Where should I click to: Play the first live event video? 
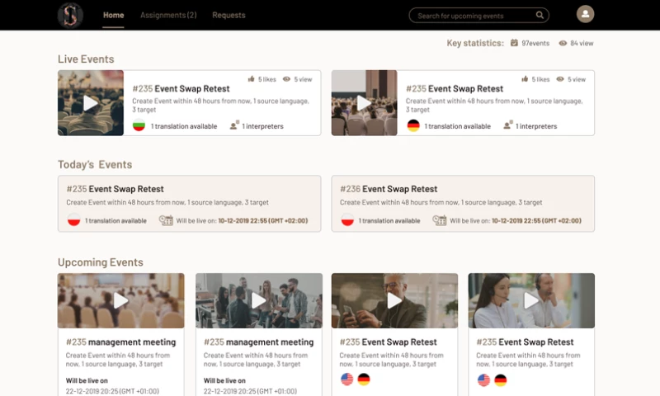coord(91,103)
